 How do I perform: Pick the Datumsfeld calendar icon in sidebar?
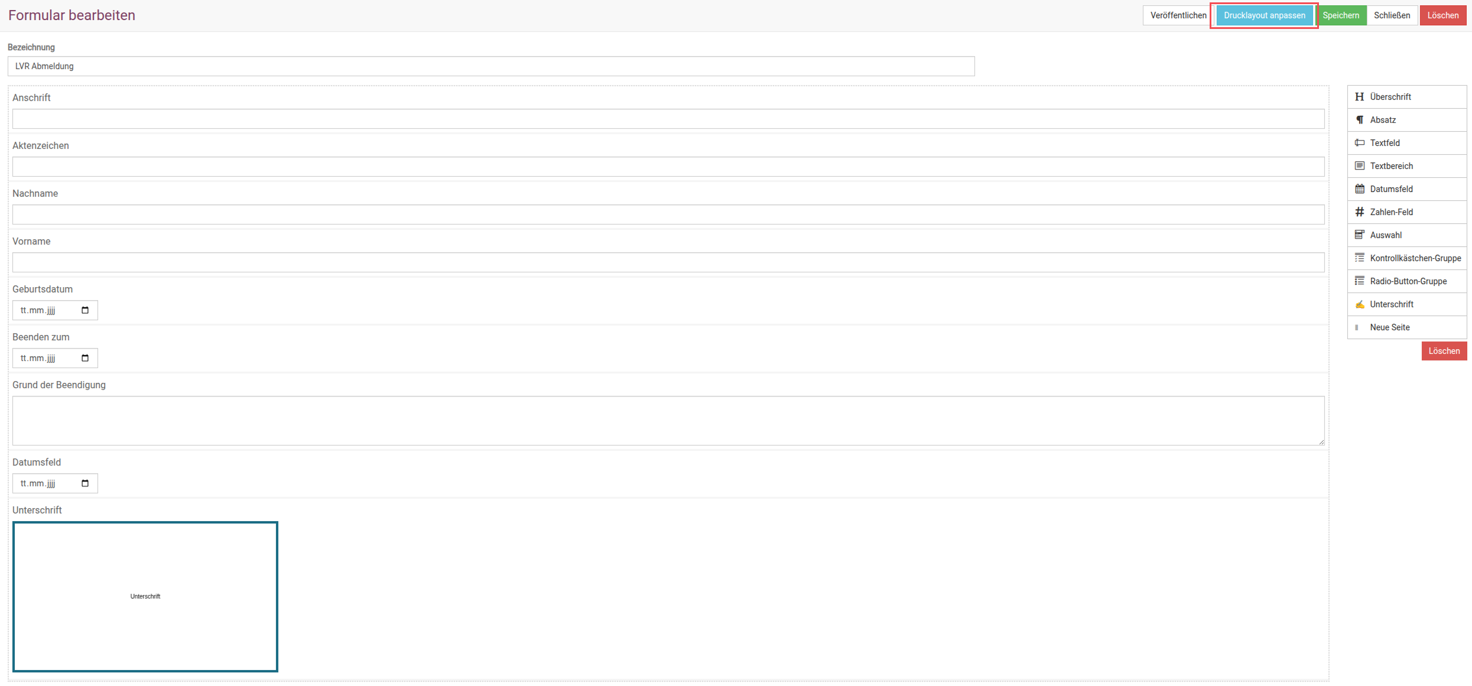(1359, 189)
